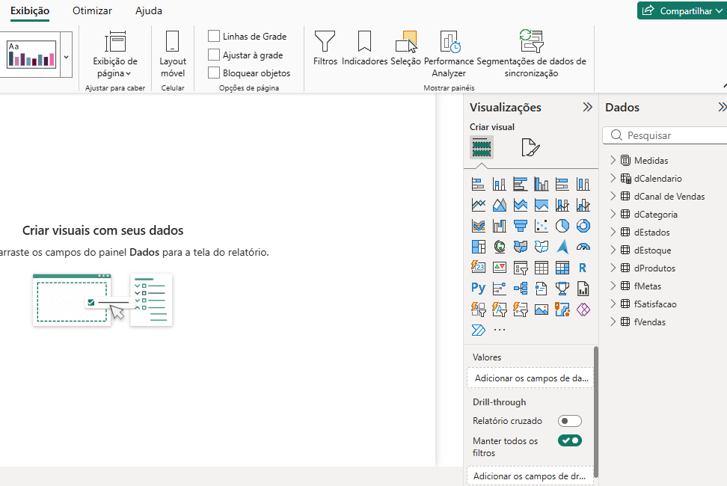Viewport: 727px width, 486px height.
Task: Open the Indicadores bookmarks pane
Action: click(364, 48)
